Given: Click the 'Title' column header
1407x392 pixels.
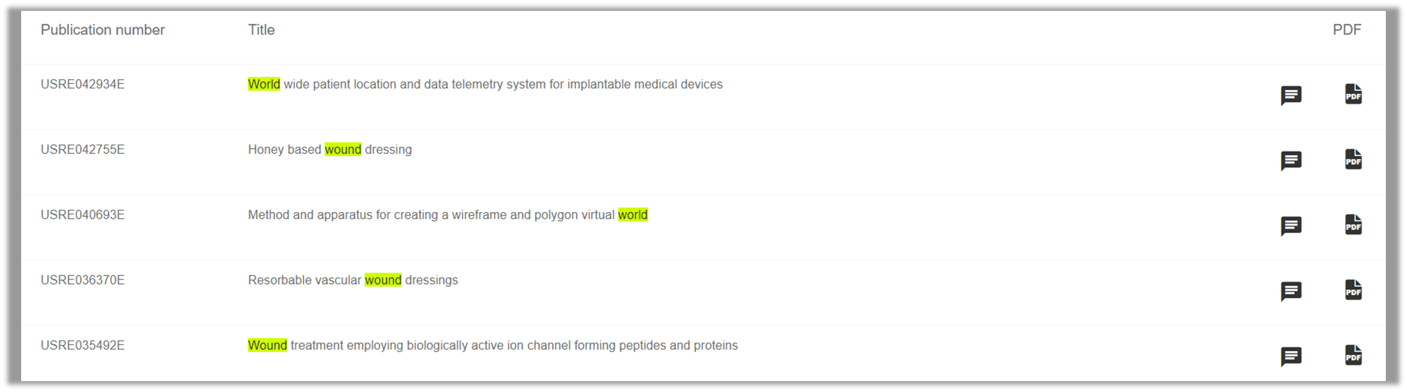Looking at the screenshot, I should pos(261,30).
